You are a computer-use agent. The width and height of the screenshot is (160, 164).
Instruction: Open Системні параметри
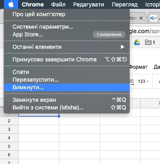(x=66, y=27)
